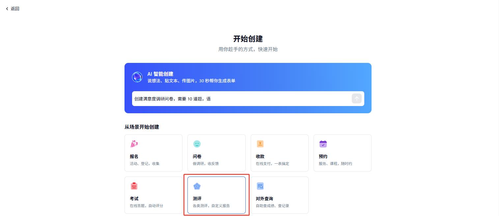
Task: Select 测评 via '各类测评，自定义报告' text
Action: [211, 206]
